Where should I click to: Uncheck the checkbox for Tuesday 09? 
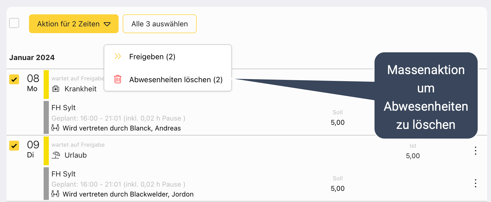14,146
